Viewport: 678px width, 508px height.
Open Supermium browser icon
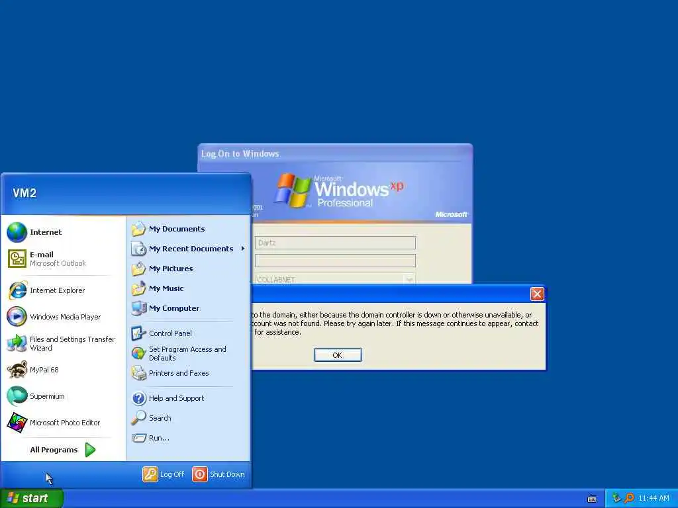[x=17, y=396]
